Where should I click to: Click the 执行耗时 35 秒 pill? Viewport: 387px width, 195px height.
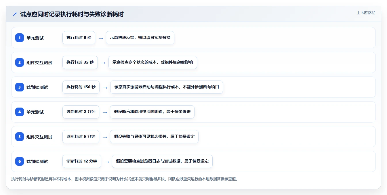pyautogui.click(x=80, y=62)
